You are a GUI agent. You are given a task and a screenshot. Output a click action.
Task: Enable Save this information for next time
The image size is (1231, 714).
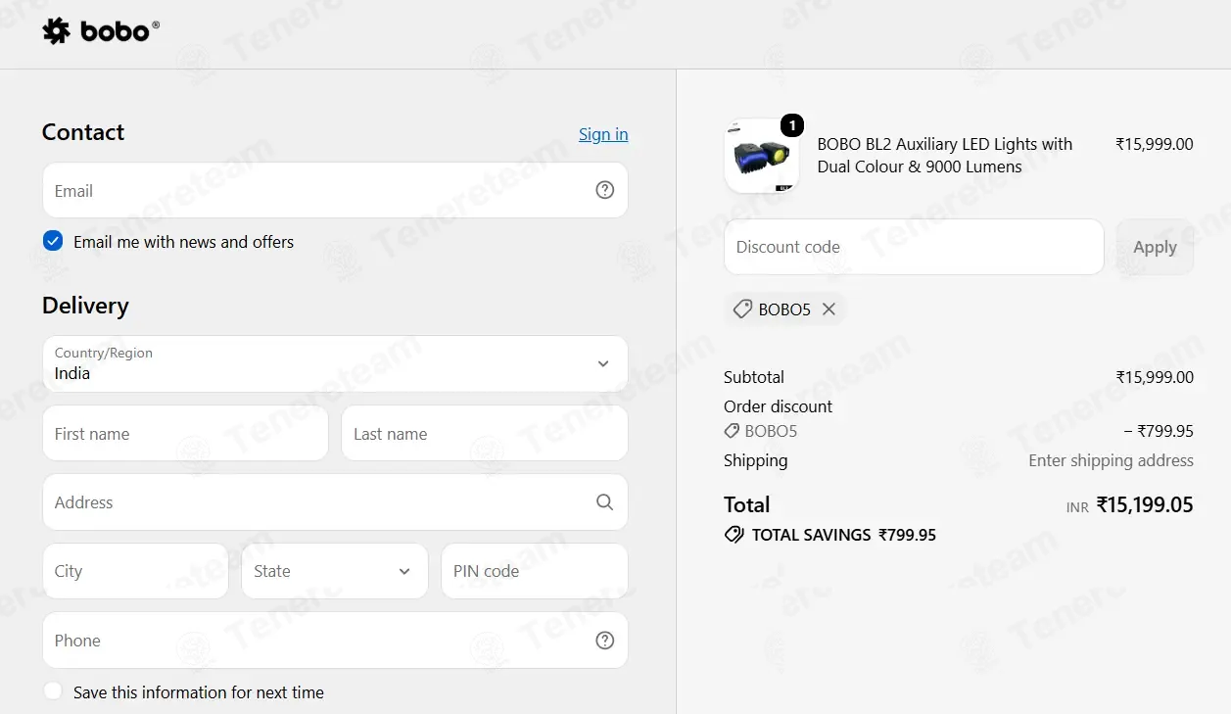[x=53, y=691]
